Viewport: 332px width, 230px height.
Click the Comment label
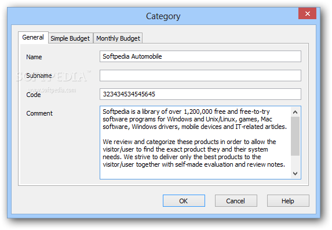(x=39, y=113)
